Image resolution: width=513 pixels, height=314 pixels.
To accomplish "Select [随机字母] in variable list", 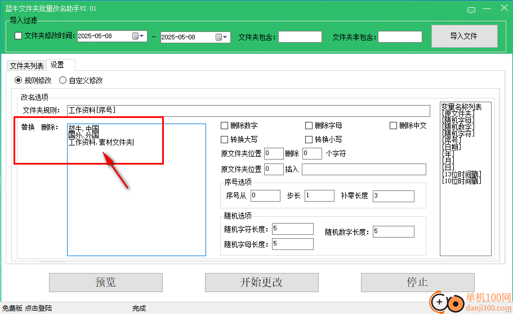I will click(458, 120).
